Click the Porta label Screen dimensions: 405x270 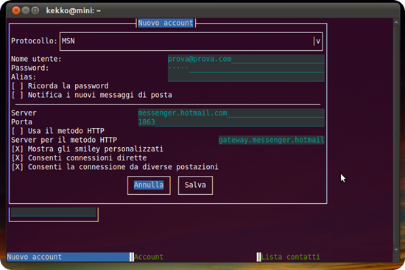[x=21, y=122]
